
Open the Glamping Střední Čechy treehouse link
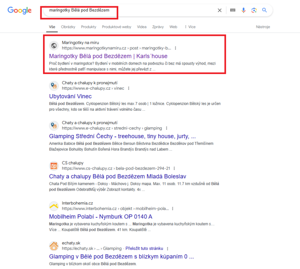tap(122, 136)
